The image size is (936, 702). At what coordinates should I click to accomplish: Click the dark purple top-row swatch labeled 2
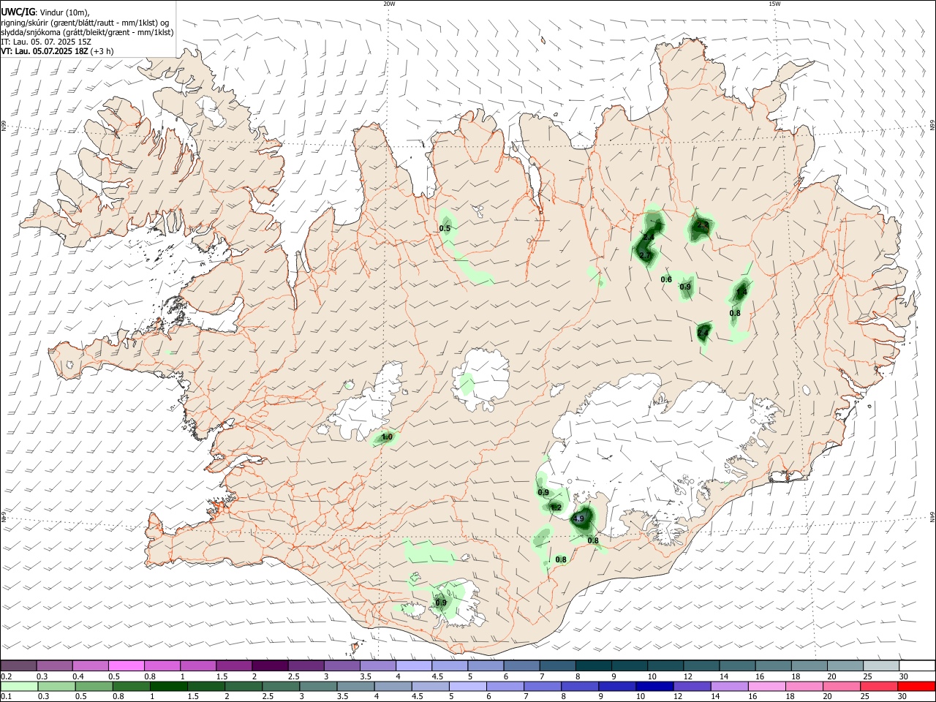pos(269,666)
